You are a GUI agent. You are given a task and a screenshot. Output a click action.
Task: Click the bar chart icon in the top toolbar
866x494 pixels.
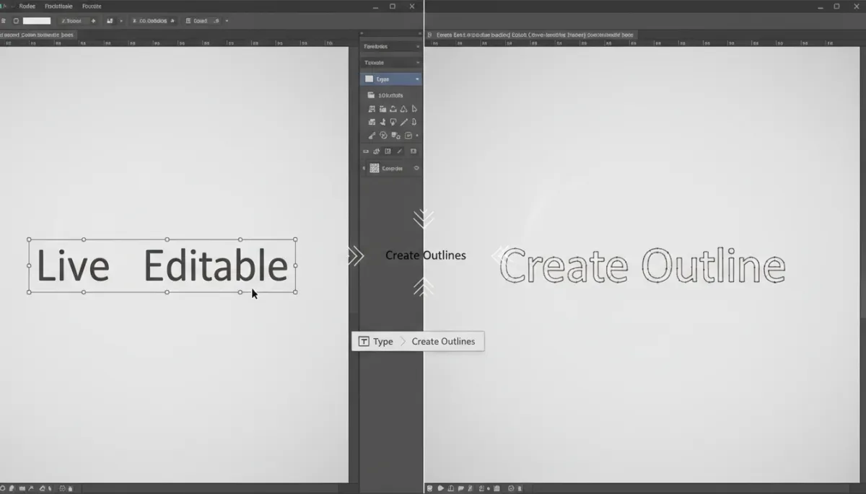coord(110,21)
